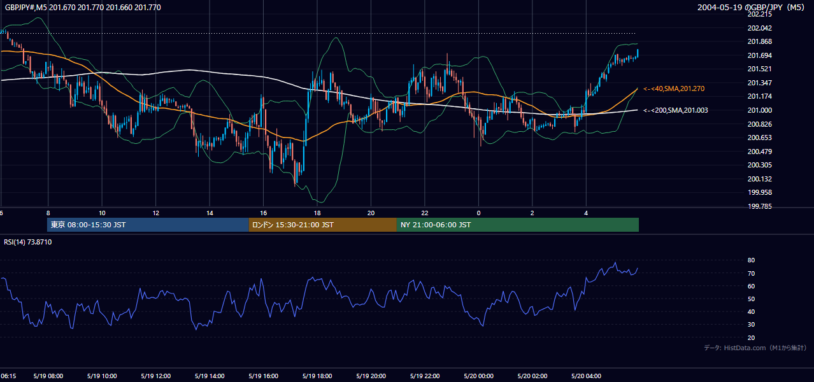
Task: Click the 5/20 02:00 time label
Action: point(532,376)
